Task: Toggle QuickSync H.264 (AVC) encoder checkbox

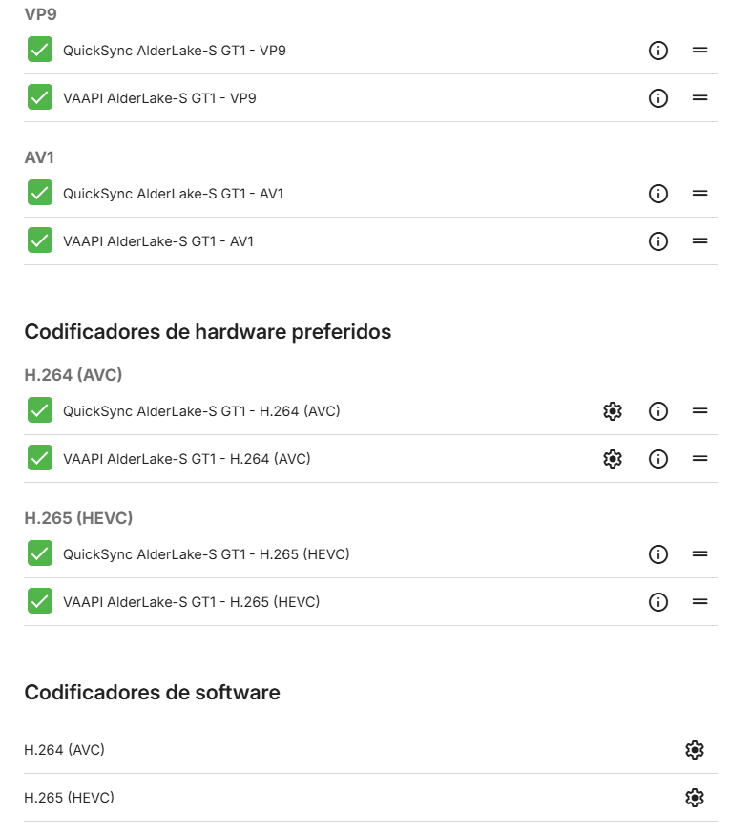Action: tap(40, 410)
